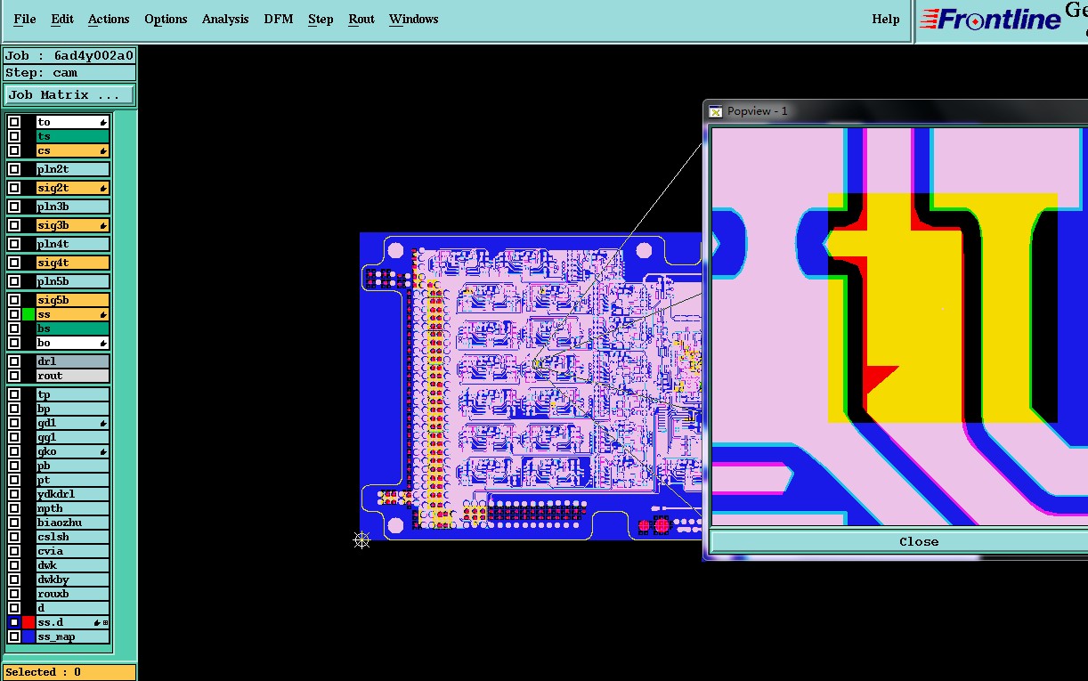Toggle the ss.d layer checkbox
This screenshot has width=1088, height=681.
click(14, 622)
